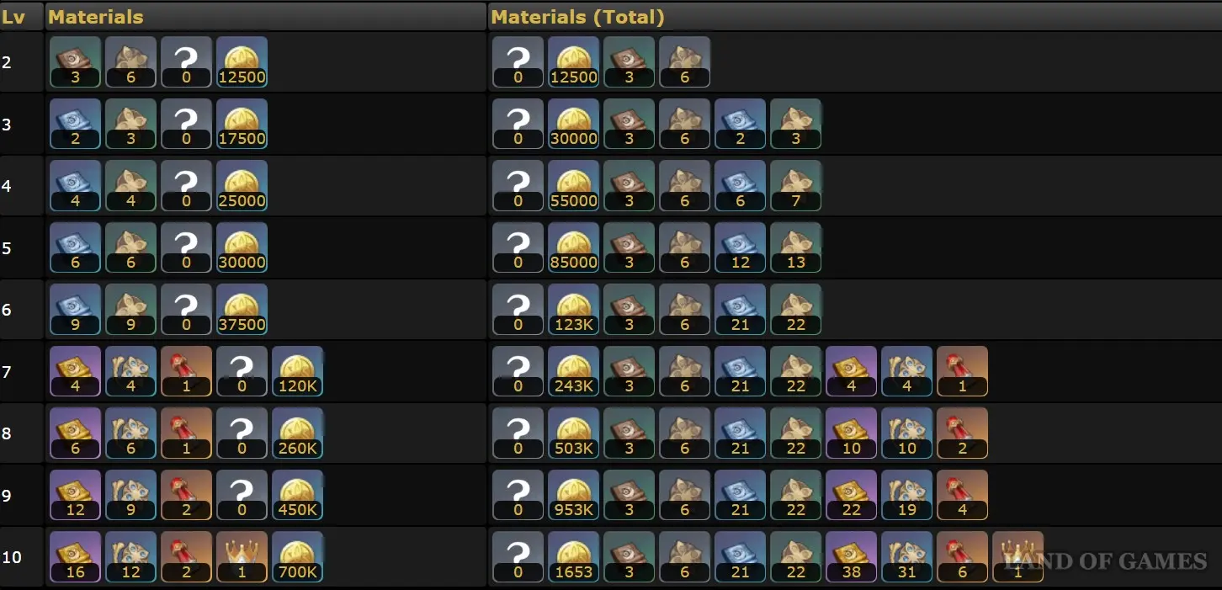Click the 503K Mora coin total icon

click(574, 433)
